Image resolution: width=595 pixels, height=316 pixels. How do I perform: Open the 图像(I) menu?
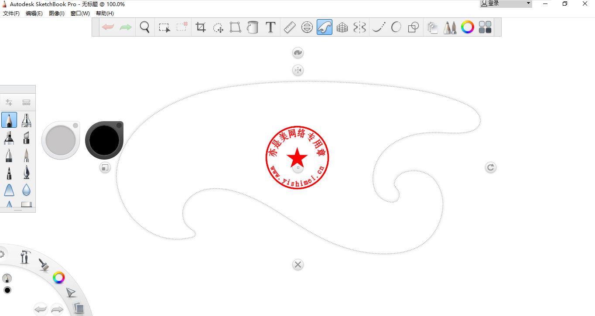point(57,14)
